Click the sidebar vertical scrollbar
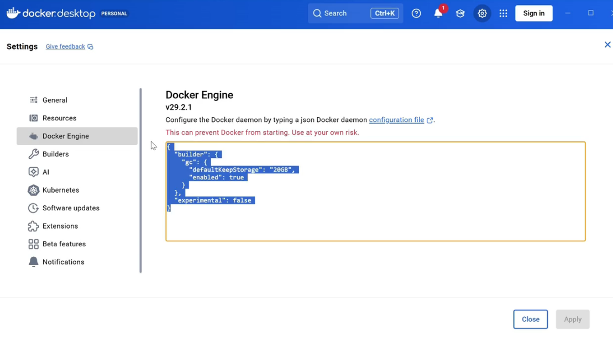This screenshot has height=339, width=613. pos(140,181)
